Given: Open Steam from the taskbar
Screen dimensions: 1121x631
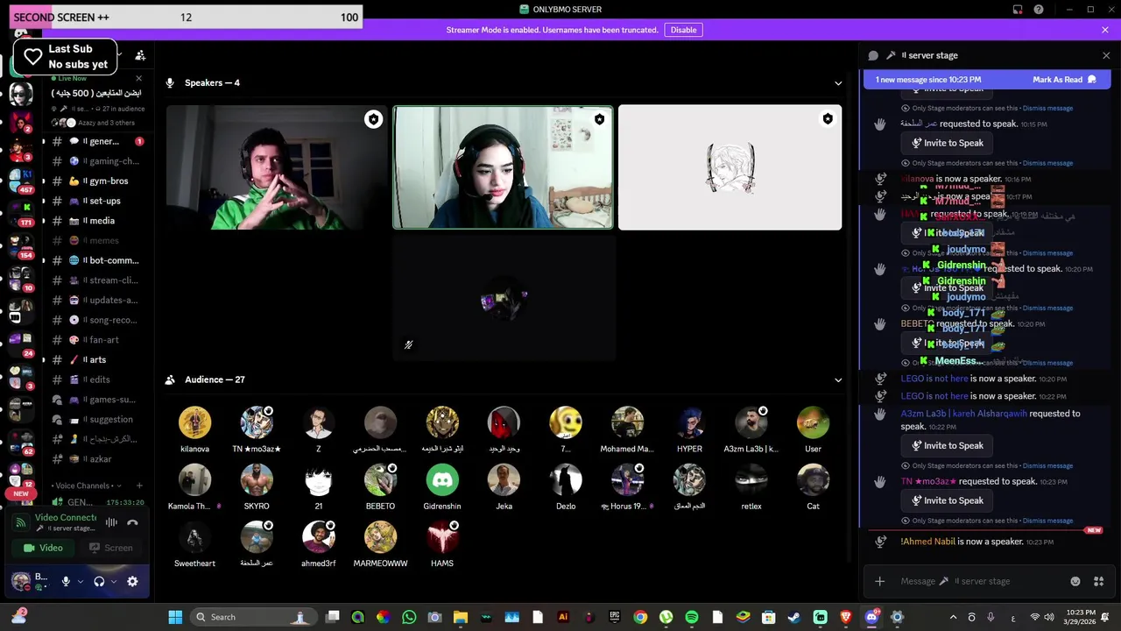Looking at the screenshot, I should pos(794,617).
